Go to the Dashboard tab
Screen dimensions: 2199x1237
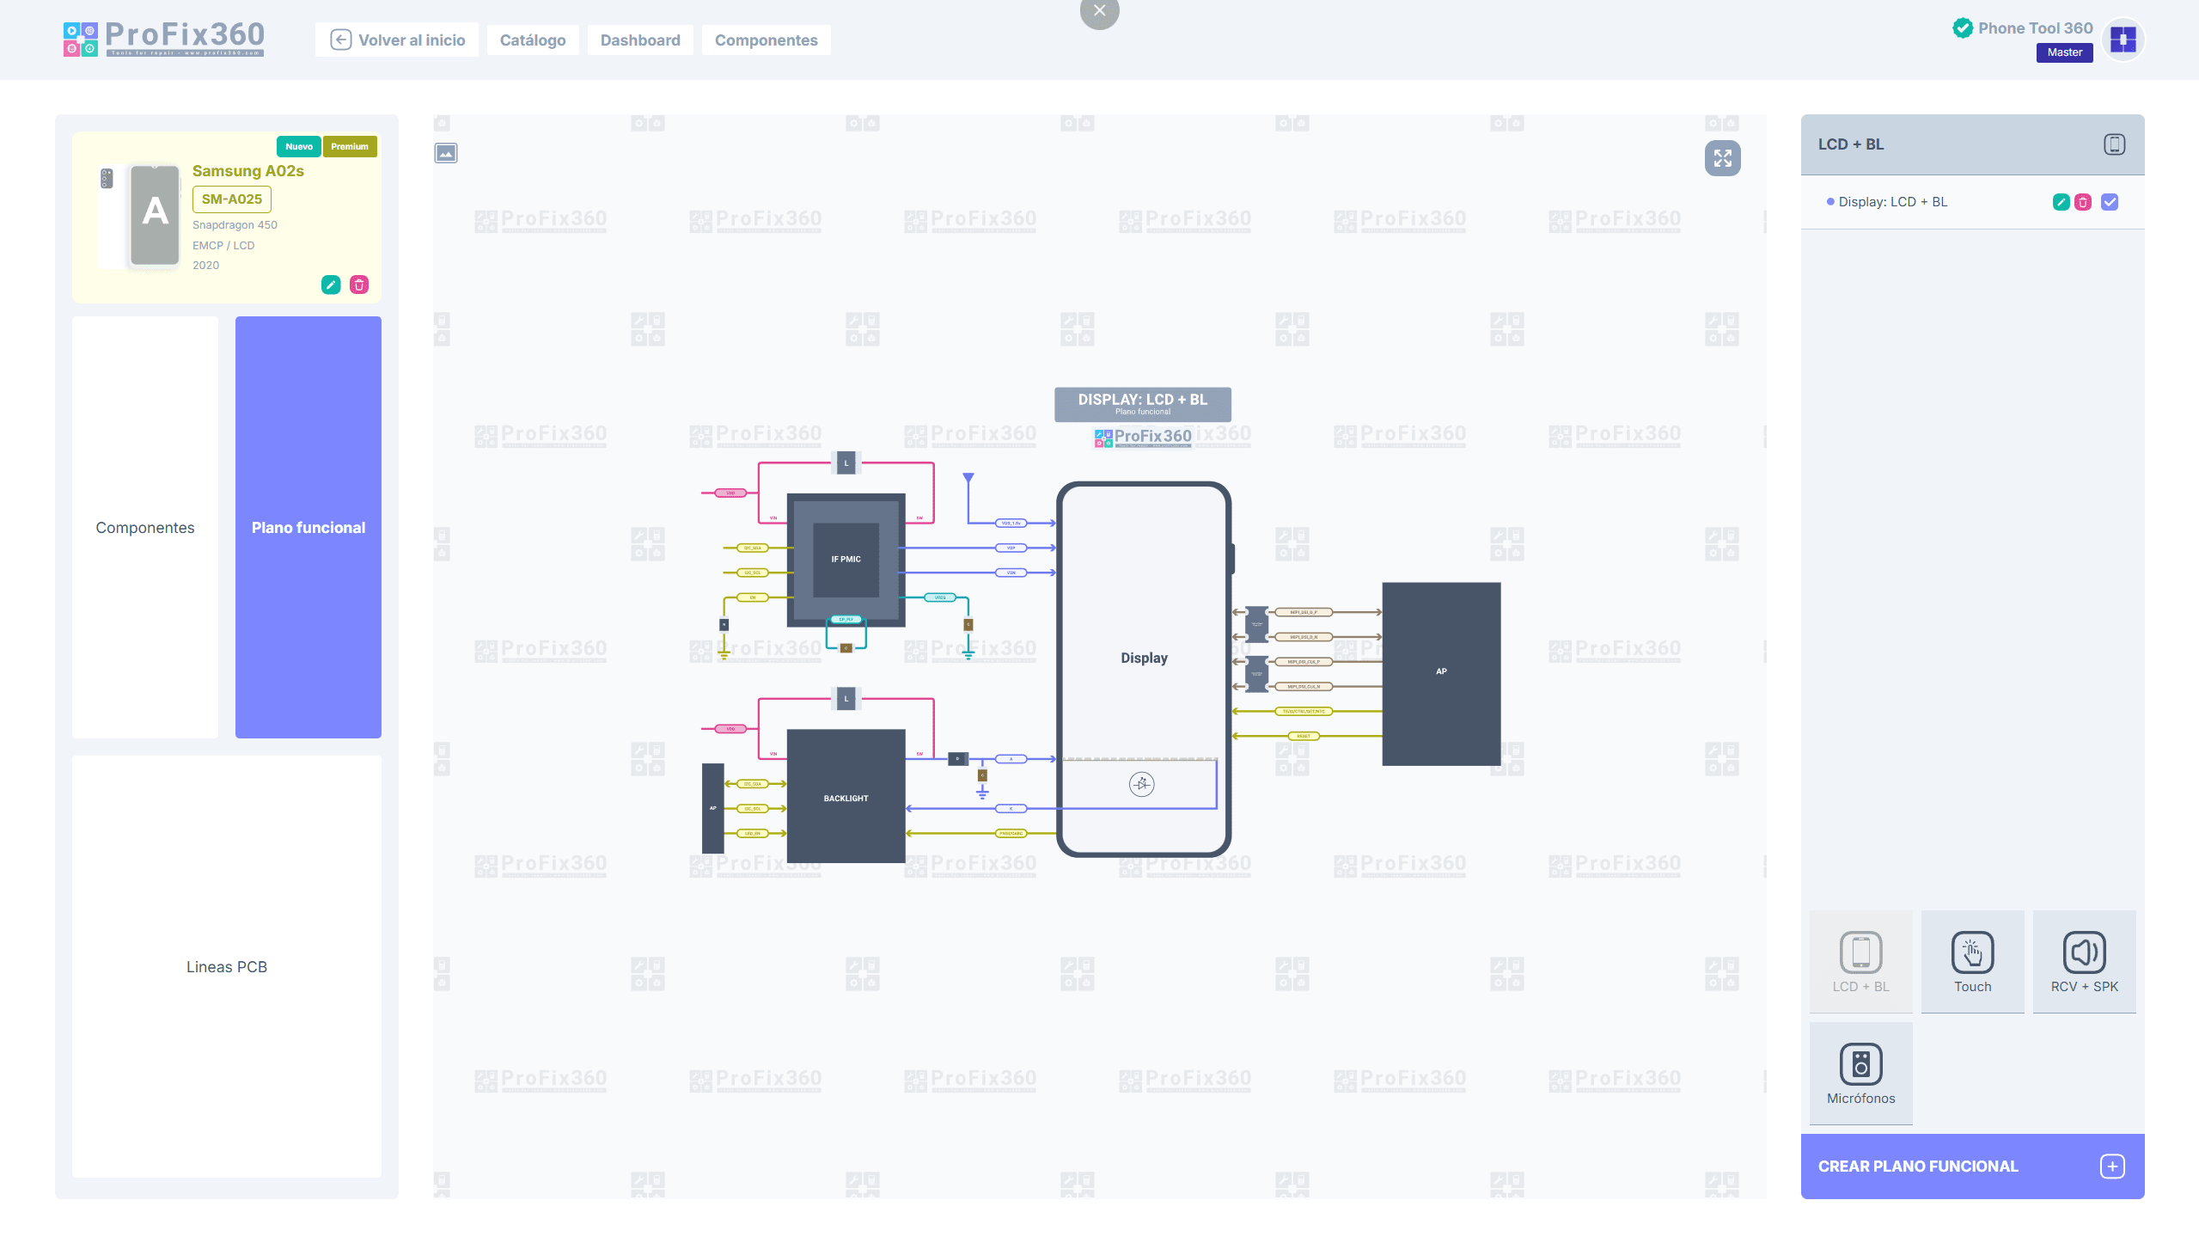pyautogui.click(x=640, y=40)
